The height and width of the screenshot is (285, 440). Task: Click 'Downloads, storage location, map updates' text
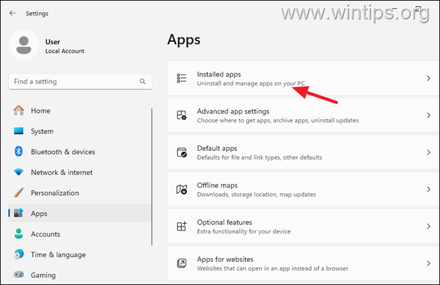click(257, 194)
